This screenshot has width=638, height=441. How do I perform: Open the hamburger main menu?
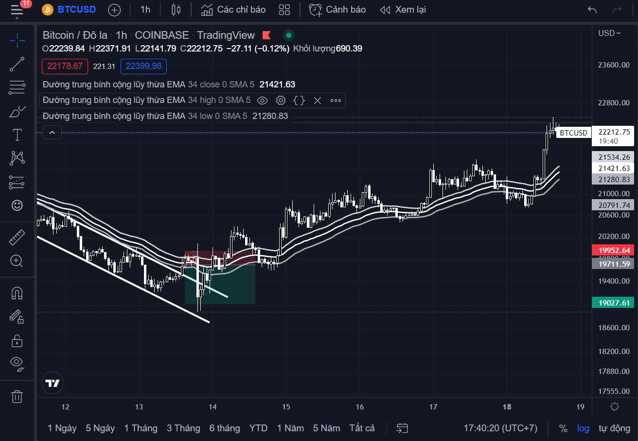pos(17,10)
